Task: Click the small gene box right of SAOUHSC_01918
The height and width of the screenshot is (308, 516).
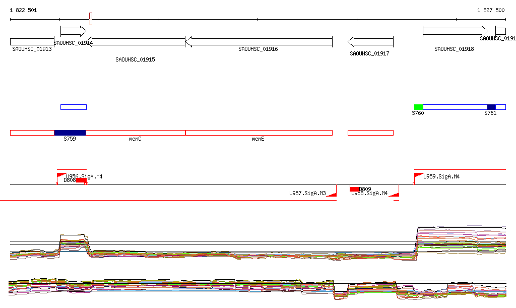Action: coord(500,31)
